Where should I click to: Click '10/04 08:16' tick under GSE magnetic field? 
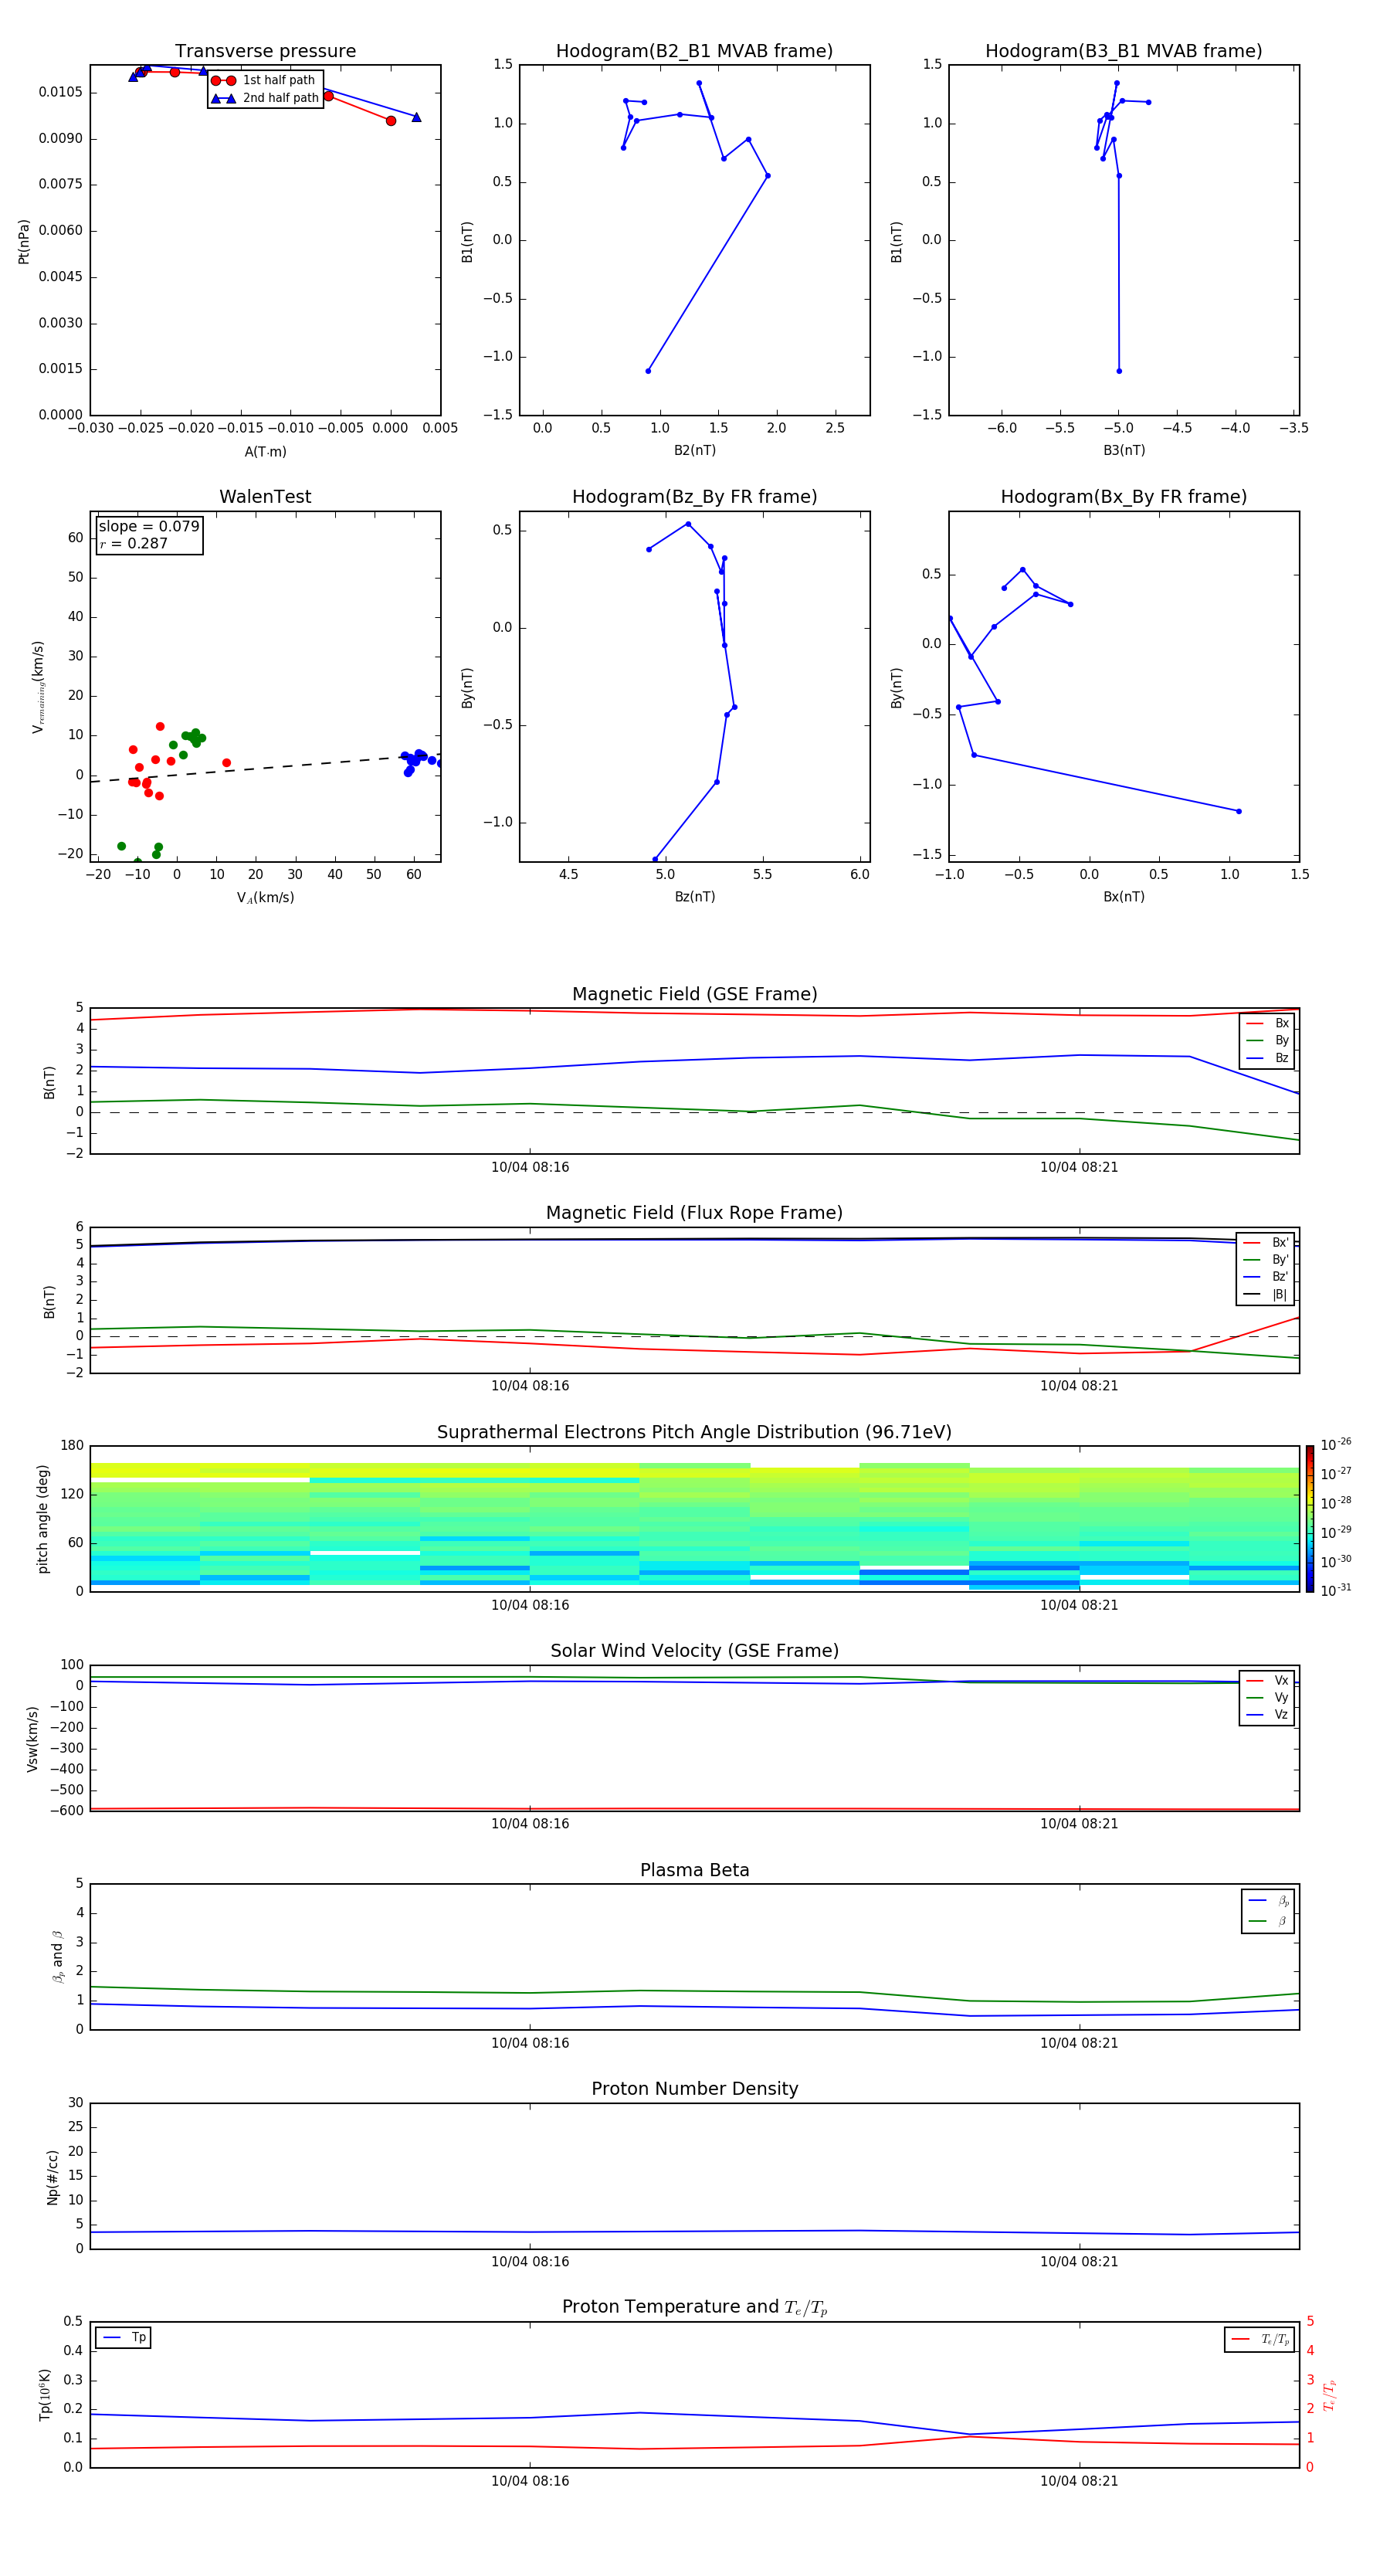click(531, 1168)
